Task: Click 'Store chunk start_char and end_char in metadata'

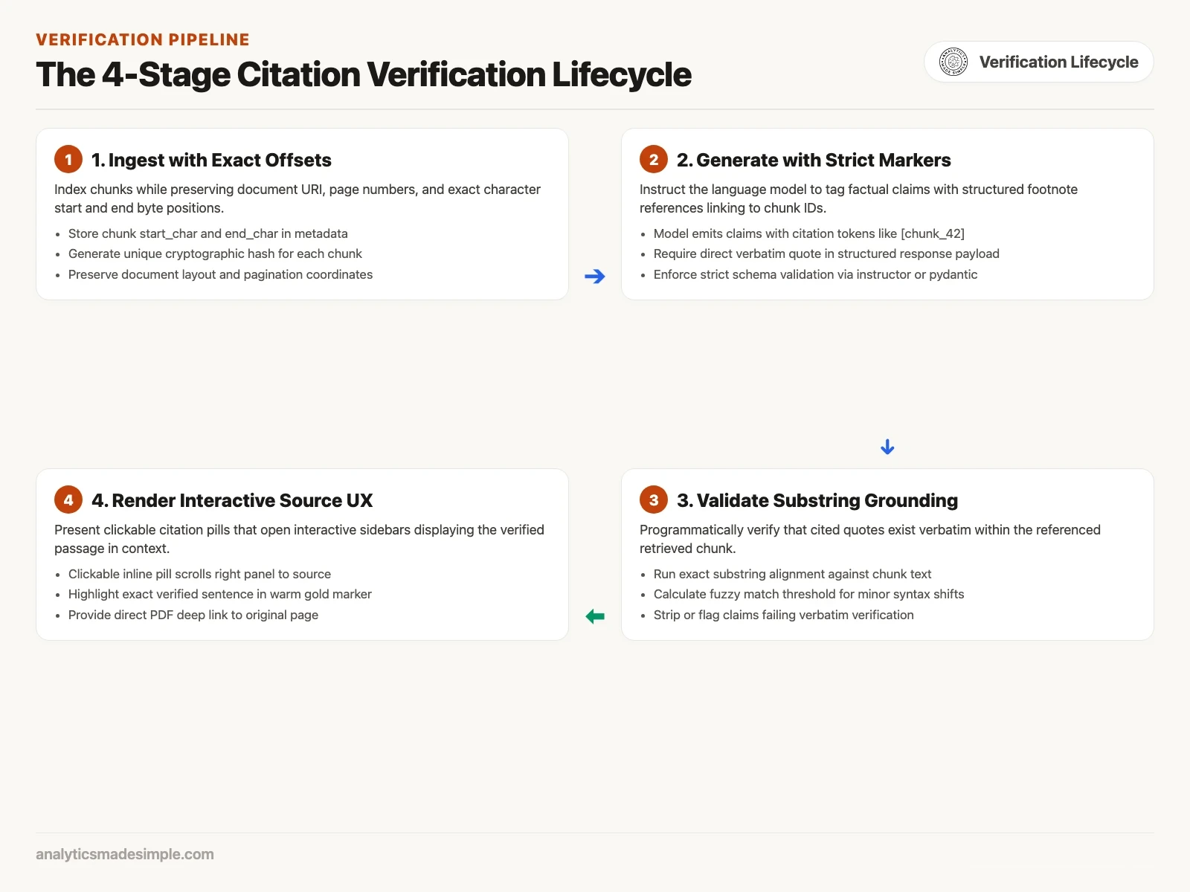Action: coord(208,233)
